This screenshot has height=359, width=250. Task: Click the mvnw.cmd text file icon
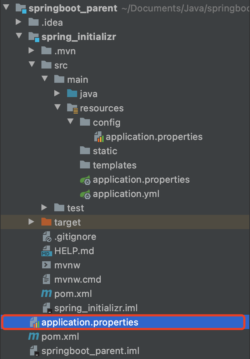pyautogui.click(x=46, y=279)
